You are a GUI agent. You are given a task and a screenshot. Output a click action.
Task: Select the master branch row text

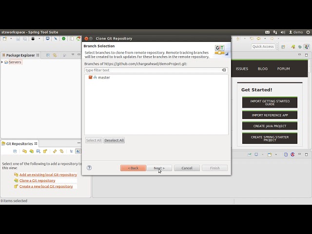click(104, 78)
